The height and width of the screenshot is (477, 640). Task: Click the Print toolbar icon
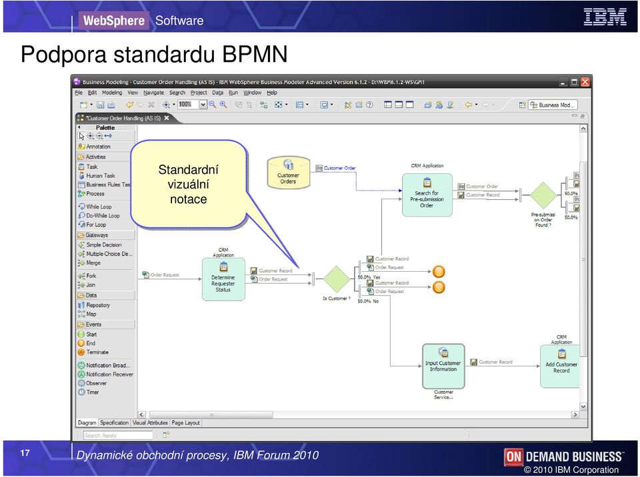(111, 105)
